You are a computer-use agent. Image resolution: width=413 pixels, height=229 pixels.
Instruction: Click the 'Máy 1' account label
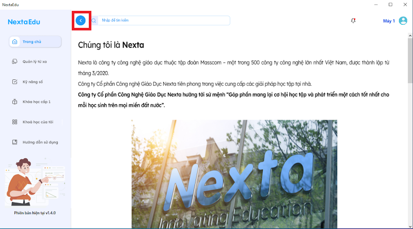389,21
